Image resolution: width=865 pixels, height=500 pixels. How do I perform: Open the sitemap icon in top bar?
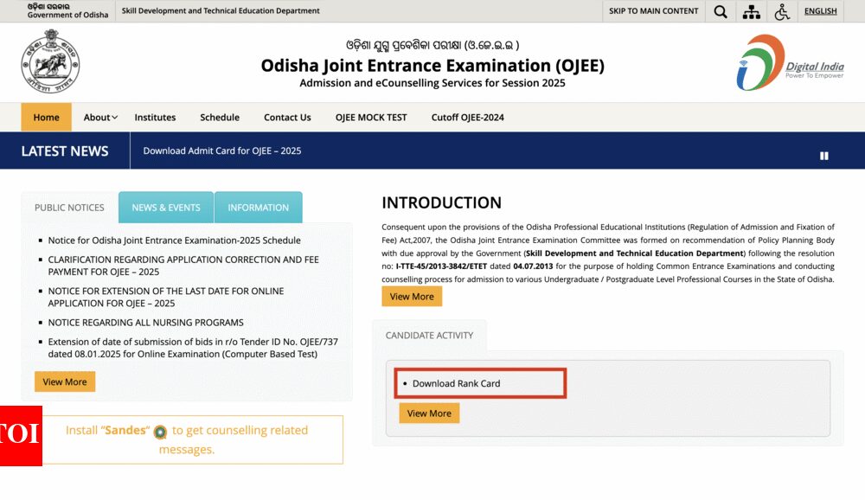pos(751,11)
